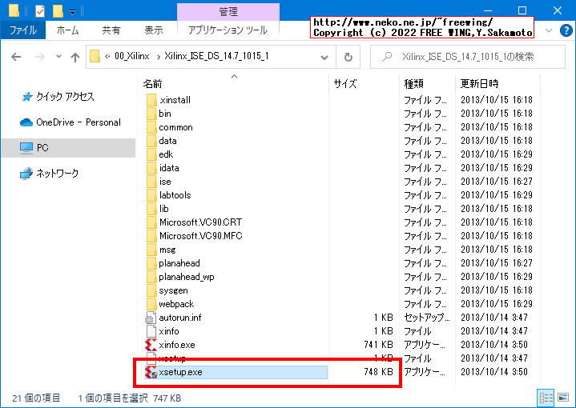The image size is (576, 408).
Task: Select the planahead_wp folder icon
Action: pos(151,277)
